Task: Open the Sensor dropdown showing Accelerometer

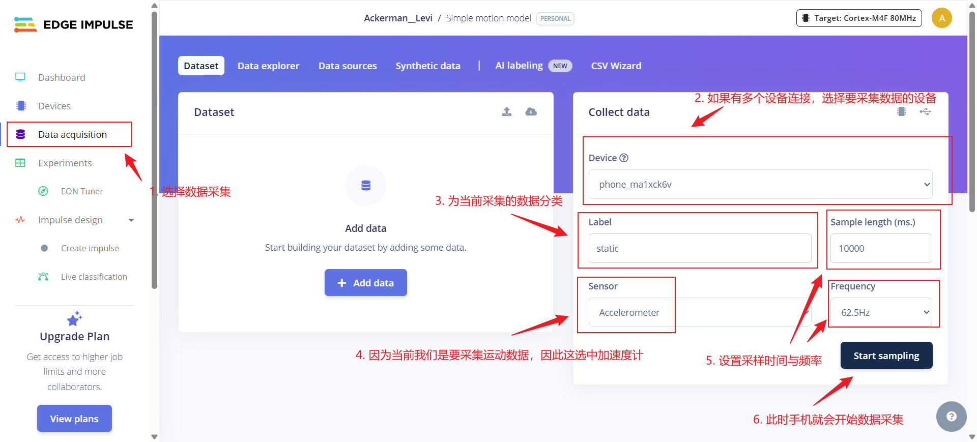Action: click(700, 312)
